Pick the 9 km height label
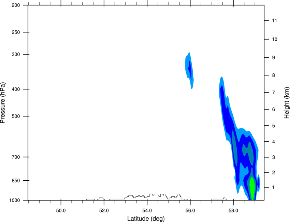 pos(273,58)
